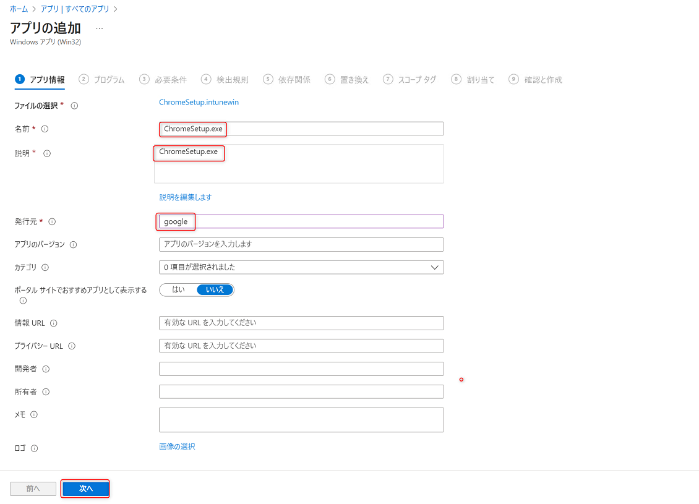Viewport: 699px width, 504px height.
Task: Click the 次へ button
Action: [x=85, y=489]
